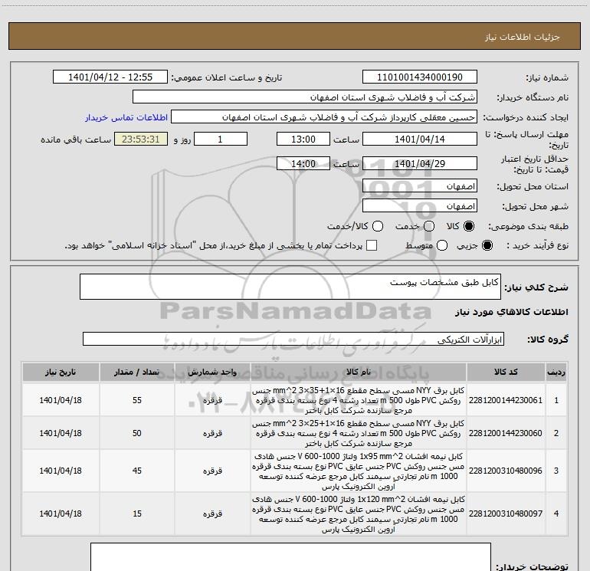
Task: Select the خدمت radio button
Action: click(x=429, y=226)
